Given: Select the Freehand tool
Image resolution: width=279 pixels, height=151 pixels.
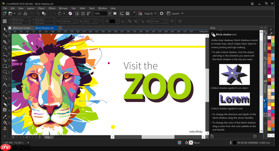Looking at the screenshot, I should coord(5,54).
